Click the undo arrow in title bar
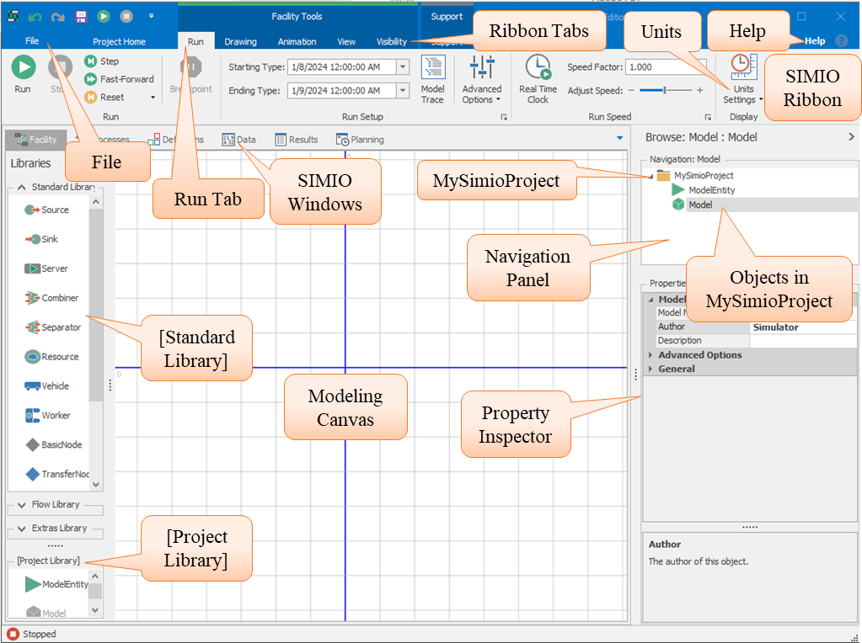The width and height of the screenshot is (862, 643). point(35,17)
